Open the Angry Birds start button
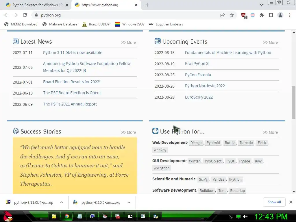This screenshot has height=222, width=296. tap(8, 216)
